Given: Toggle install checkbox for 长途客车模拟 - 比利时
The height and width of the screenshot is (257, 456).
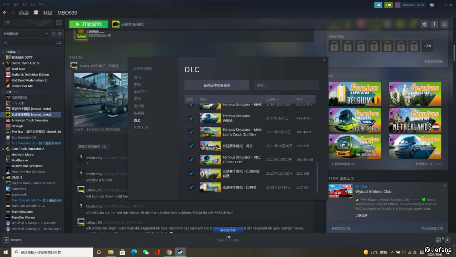Looking at the screenshot, I should coord(191,187).
